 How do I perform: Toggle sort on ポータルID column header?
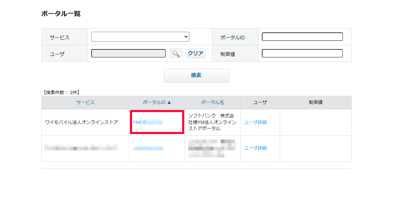tap(157, 102)
